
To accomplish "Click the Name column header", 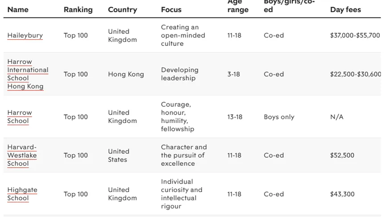I will (18, 10).
